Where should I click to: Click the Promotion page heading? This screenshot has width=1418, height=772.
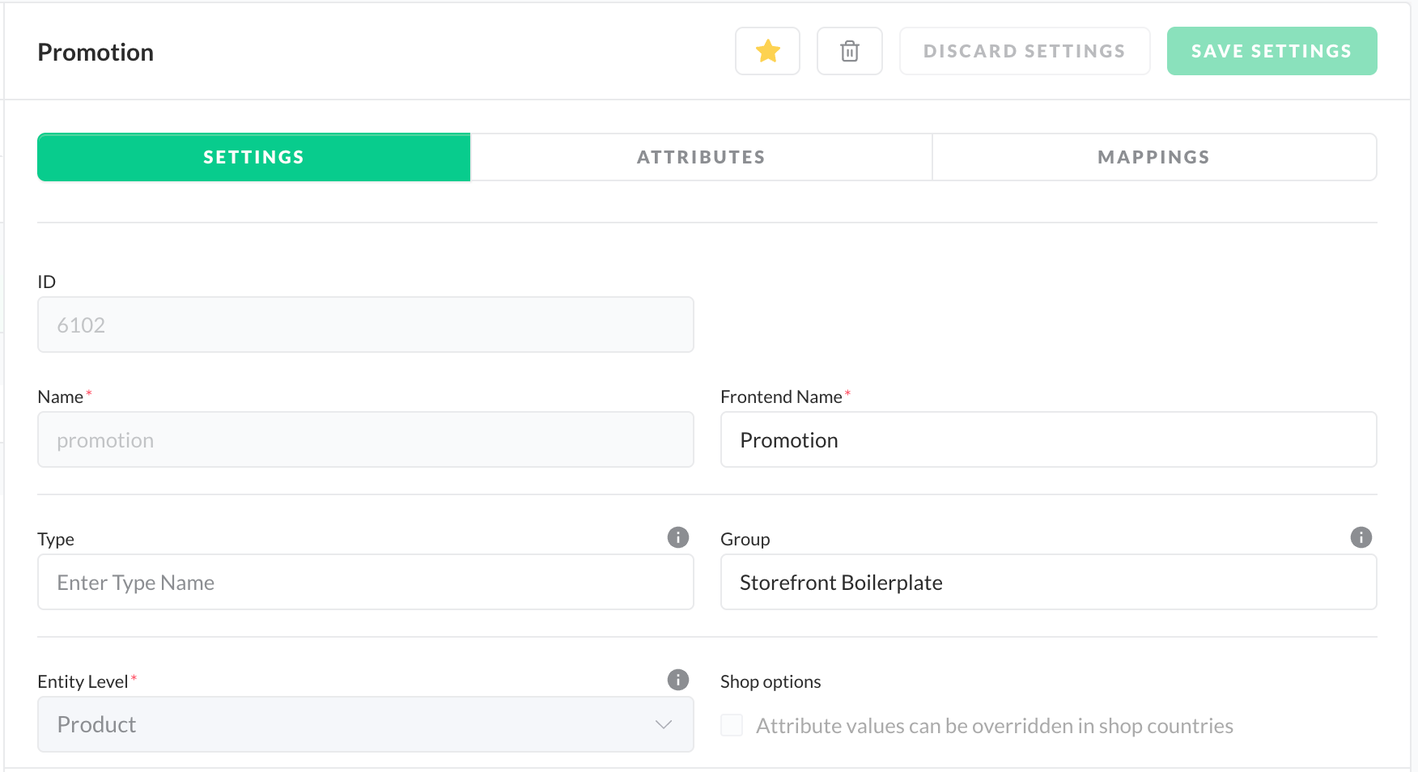tap(96, 52)
